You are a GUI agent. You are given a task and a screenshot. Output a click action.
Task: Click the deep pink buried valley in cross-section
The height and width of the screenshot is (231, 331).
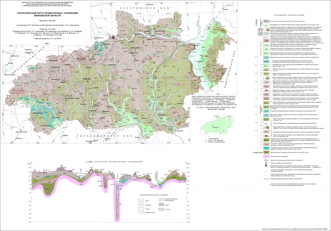(x=117, y=203)
